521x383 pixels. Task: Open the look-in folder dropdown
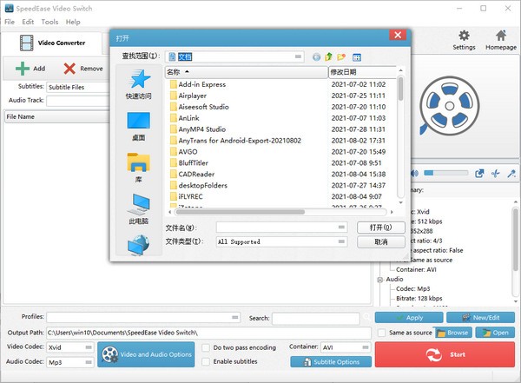(298, 56)
